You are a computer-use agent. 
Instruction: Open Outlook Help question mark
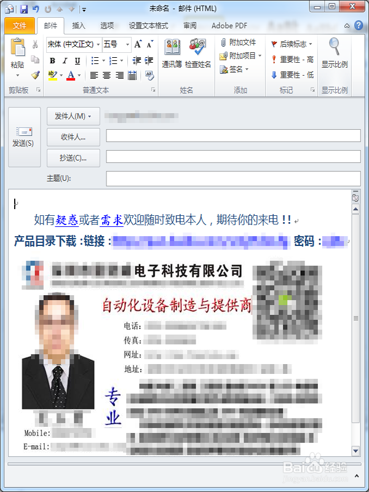(x=359, y=25)
